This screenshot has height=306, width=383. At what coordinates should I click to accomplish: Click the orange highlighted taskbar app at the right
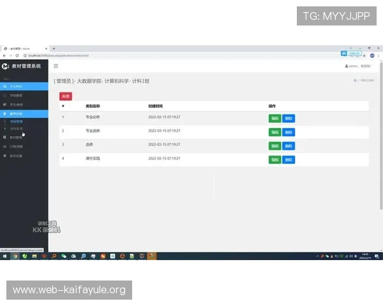(152, 256)
